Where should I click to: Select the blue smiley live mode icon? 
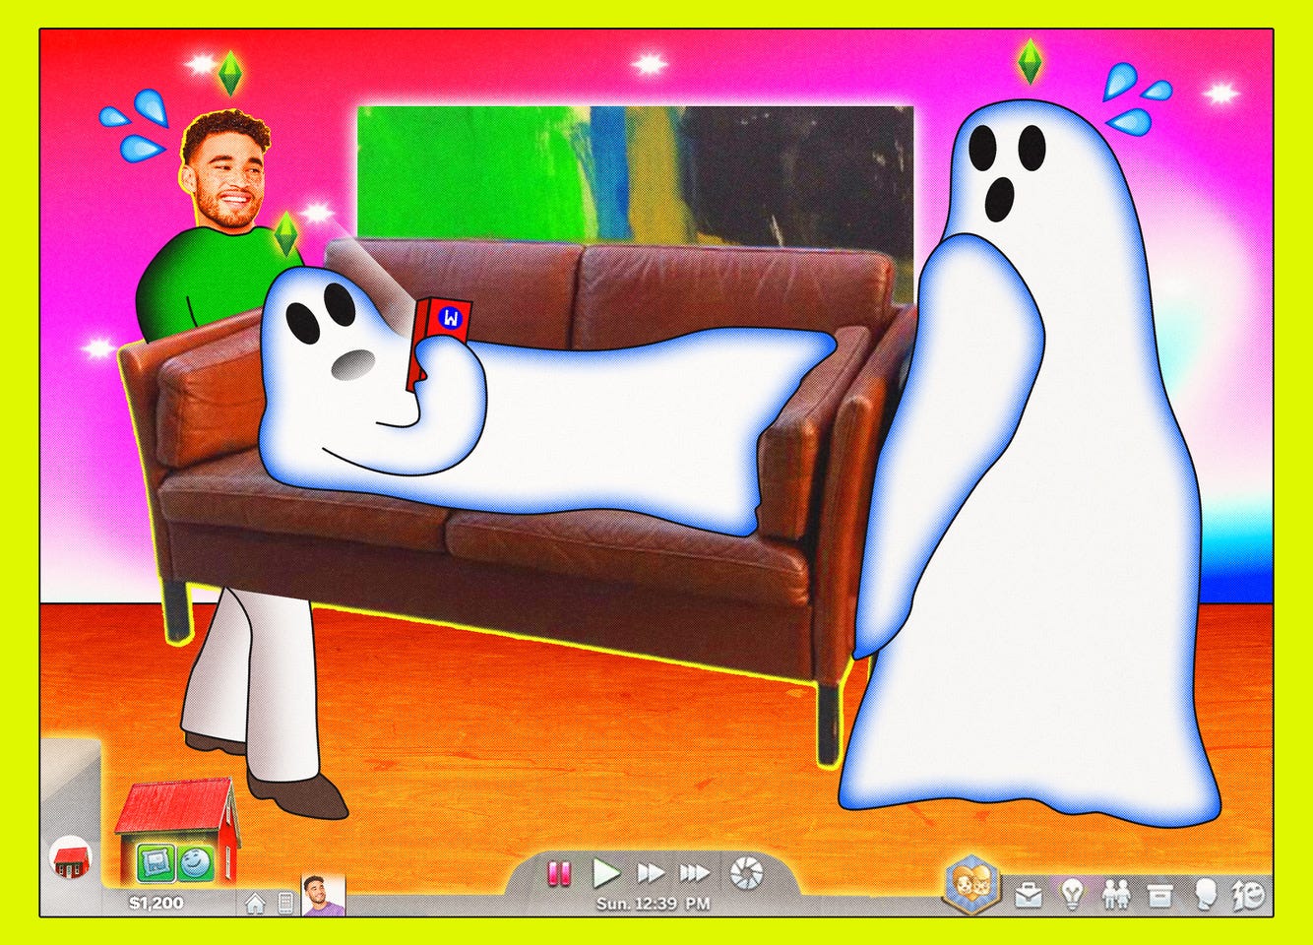[195, 863]
